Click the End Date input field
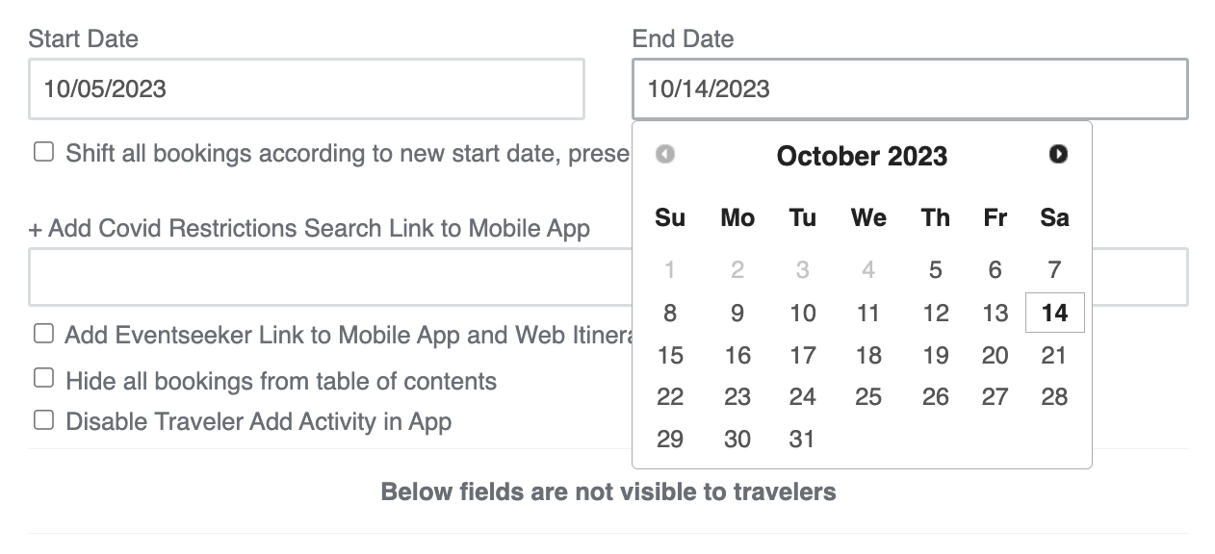The image size is (1215, 554). 910,89
